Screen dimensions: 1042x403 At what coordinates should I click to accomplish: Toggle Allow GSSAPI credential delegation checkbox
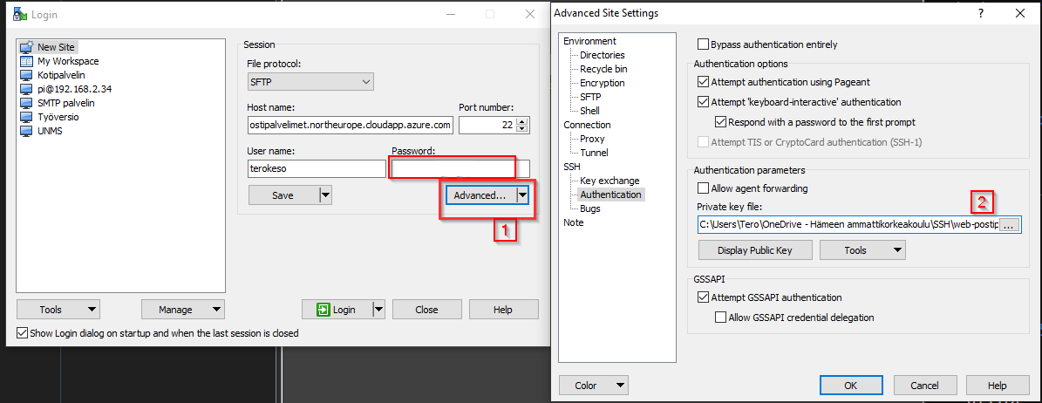pyautogui.click(x=720, y=318)
